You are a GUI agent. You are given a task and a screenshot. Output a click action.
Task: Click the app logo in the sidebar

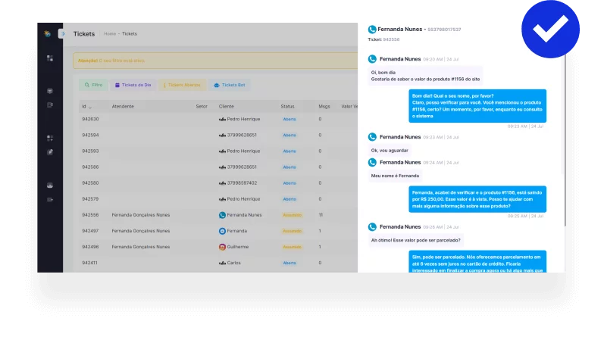pyautogui.click(x=48, y=34)
